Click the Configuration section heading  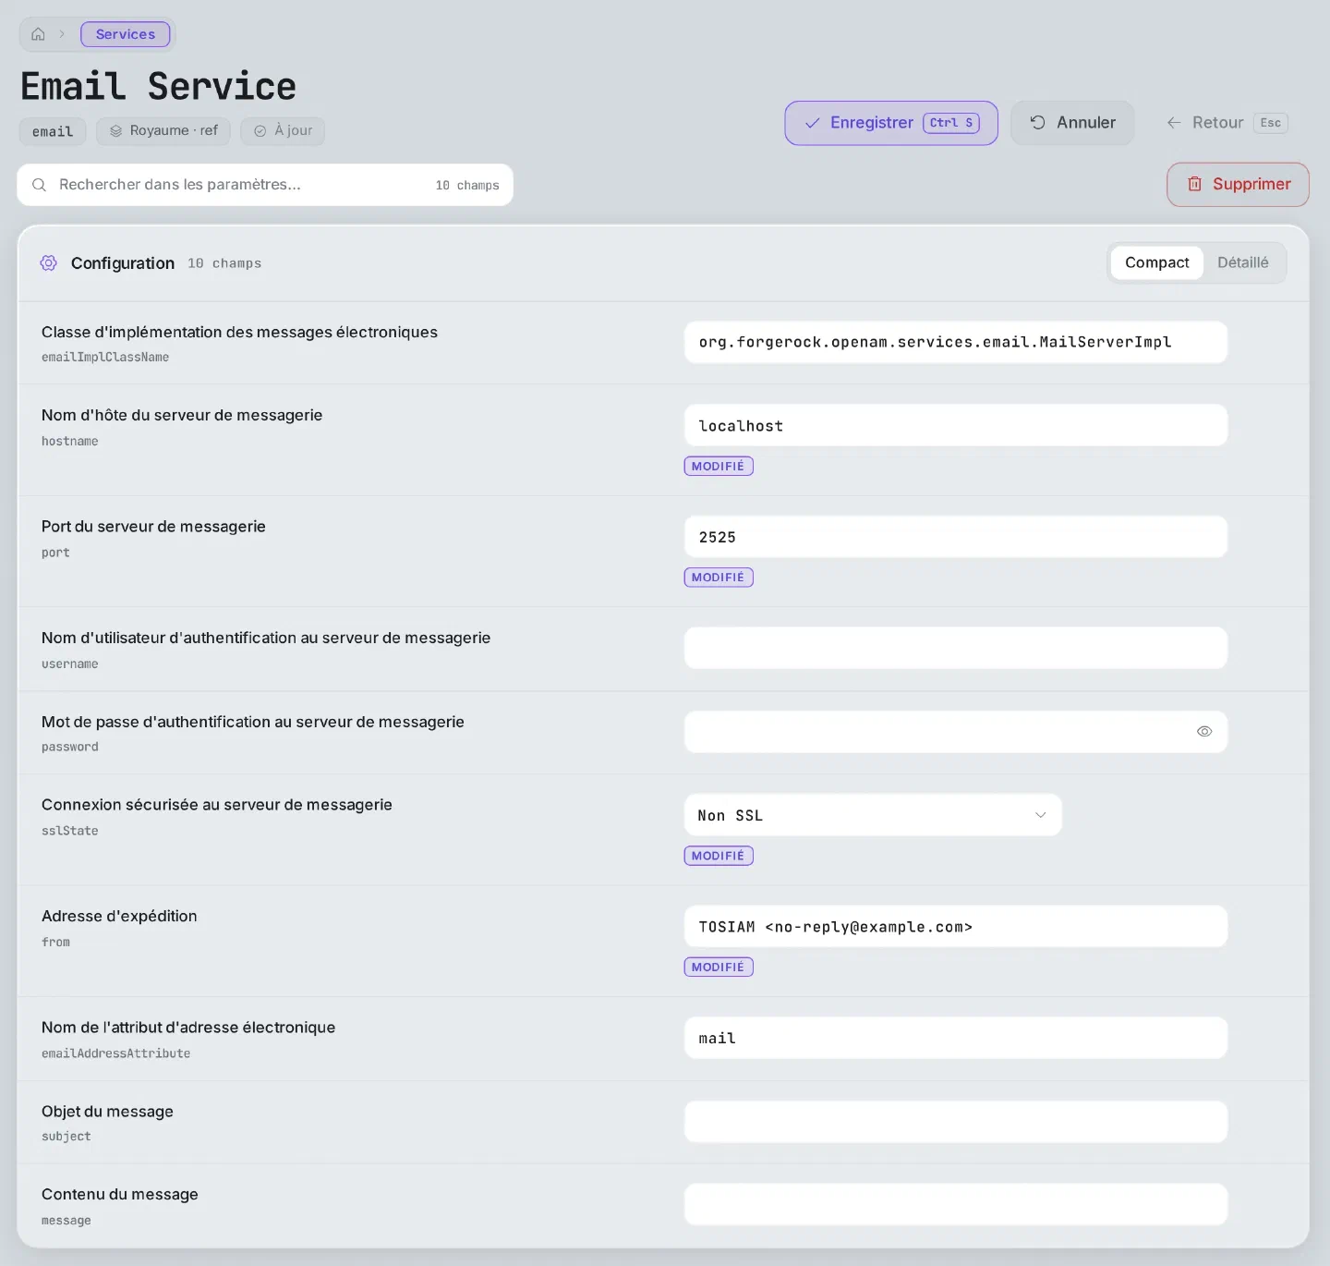click(123, 263)
